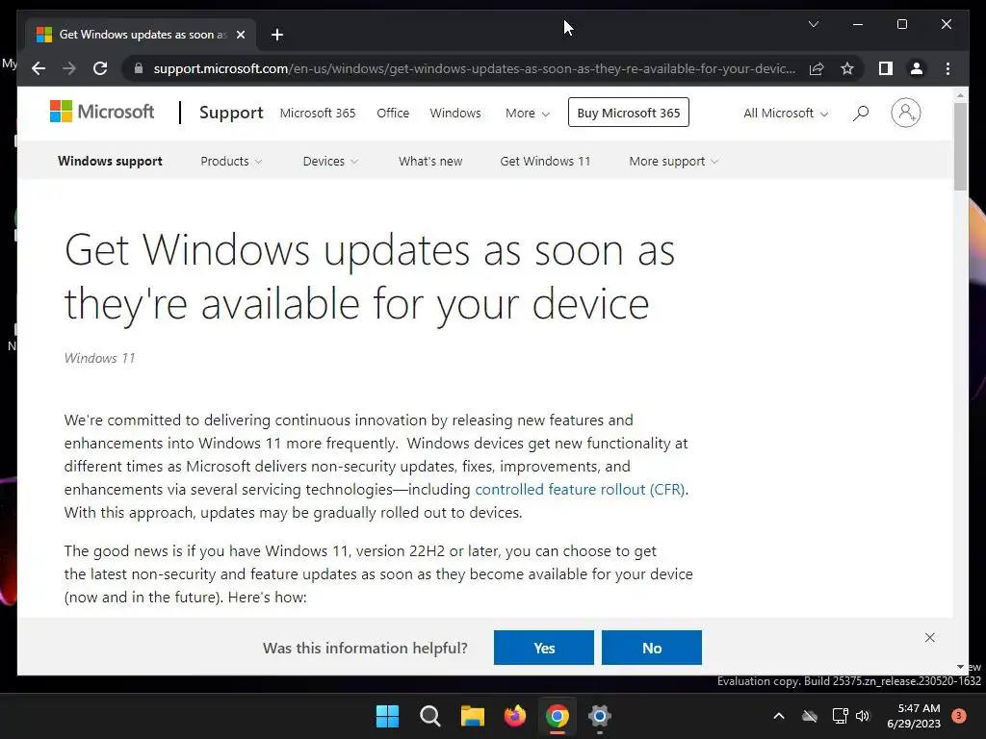
Task: Click the scrollbar up arrow
Action: (960, 96)
